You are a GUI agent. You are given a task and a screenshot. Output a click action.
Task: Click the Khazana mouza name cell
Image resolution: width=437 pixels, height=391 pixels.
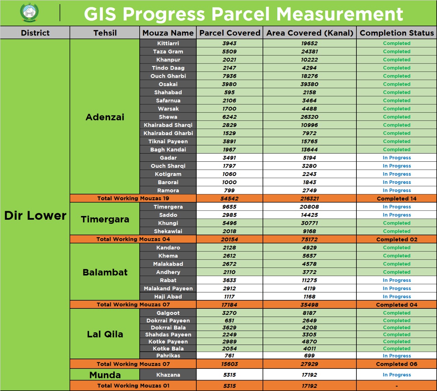click(x=168, y=375)
